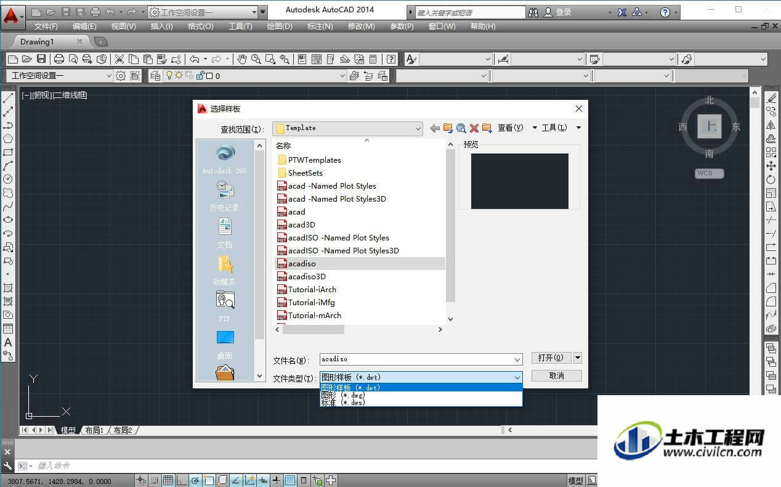Toggle grid display in the status bar
Screen dimensions: 781x487
tap(168, 481)
